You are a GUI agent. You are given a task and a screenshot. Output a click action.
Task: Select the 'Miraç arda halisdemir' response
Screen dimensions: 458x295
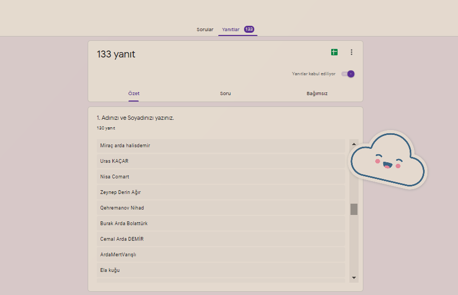coord(220,146)
